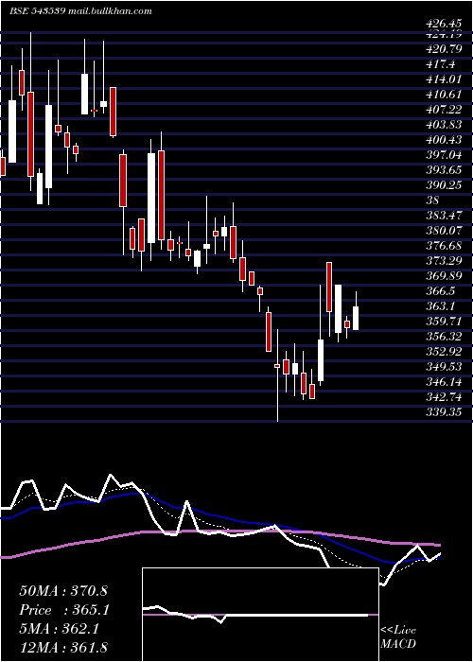This screenshot has height=662, width=473.
Task: Click the 410.61 axis value
Action: [x=444, y=95]
